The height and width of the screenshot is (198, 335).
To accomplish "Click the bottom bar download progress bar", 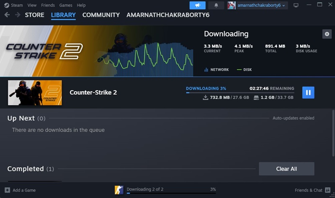I will tap(171, 193).
